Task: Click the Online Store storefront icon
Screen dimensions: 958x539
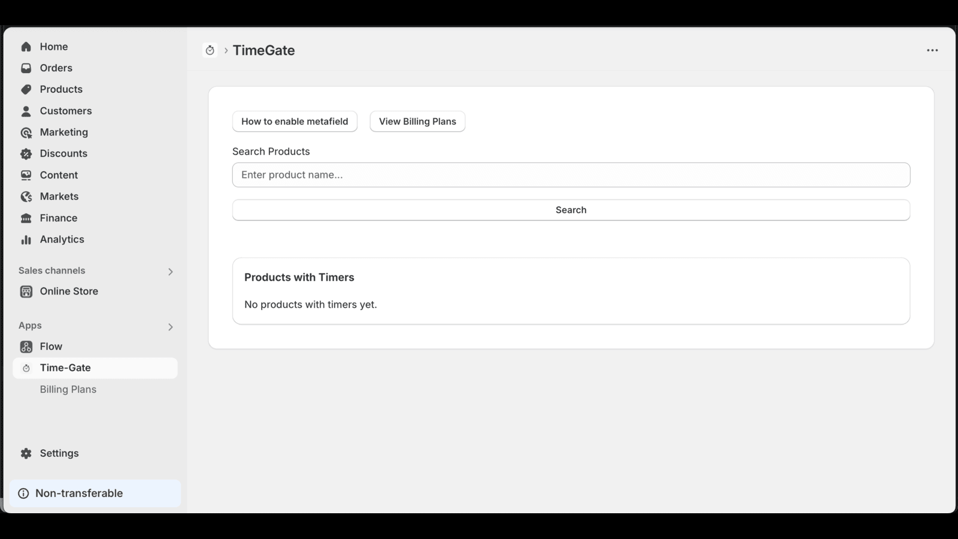Action: tap(26, 292)
